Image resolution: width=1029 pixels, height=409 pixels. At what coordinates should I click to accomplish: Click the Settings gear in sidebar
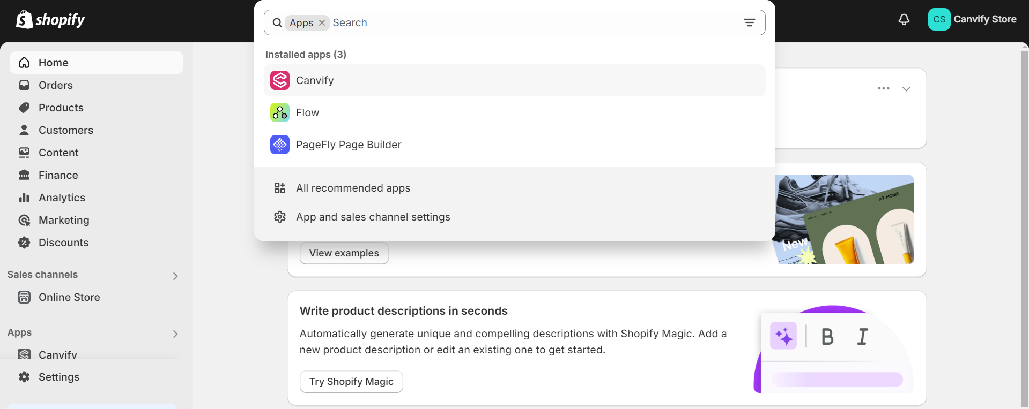click(x=24, y=377)
